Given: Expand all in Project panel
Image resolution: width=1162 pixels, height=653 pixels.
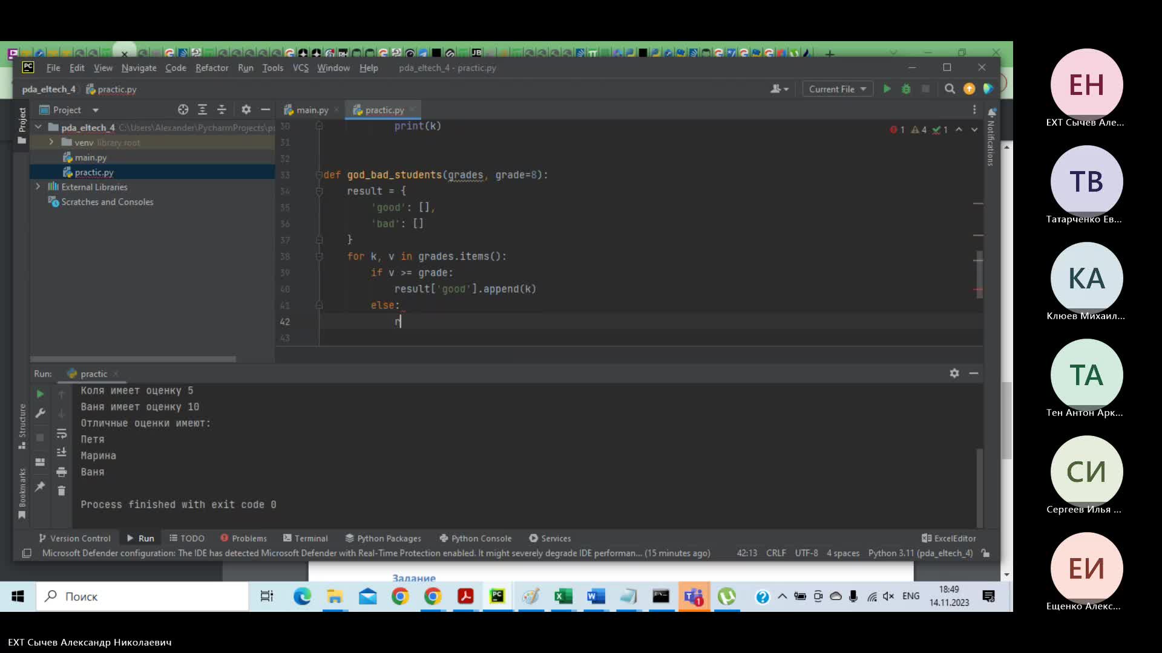Looking at the screenshot, I should click(x=202, y=109).
